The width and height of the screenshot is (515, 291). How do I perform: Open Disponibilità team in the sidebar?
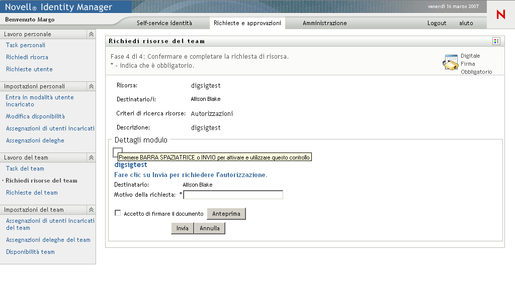[x=30, y=252]
